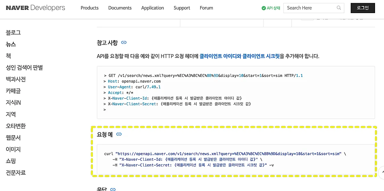Image resolution: width=384 pixels, height=191 pixels.
Task: Open the Forum menu
Action: pos(206,8)
